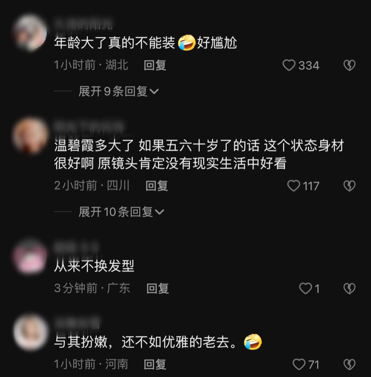This screenshot has width=371, height=377.
Task: Like the 温碧霞 comment with 117 likes
Action: click(x=294, y=186)
